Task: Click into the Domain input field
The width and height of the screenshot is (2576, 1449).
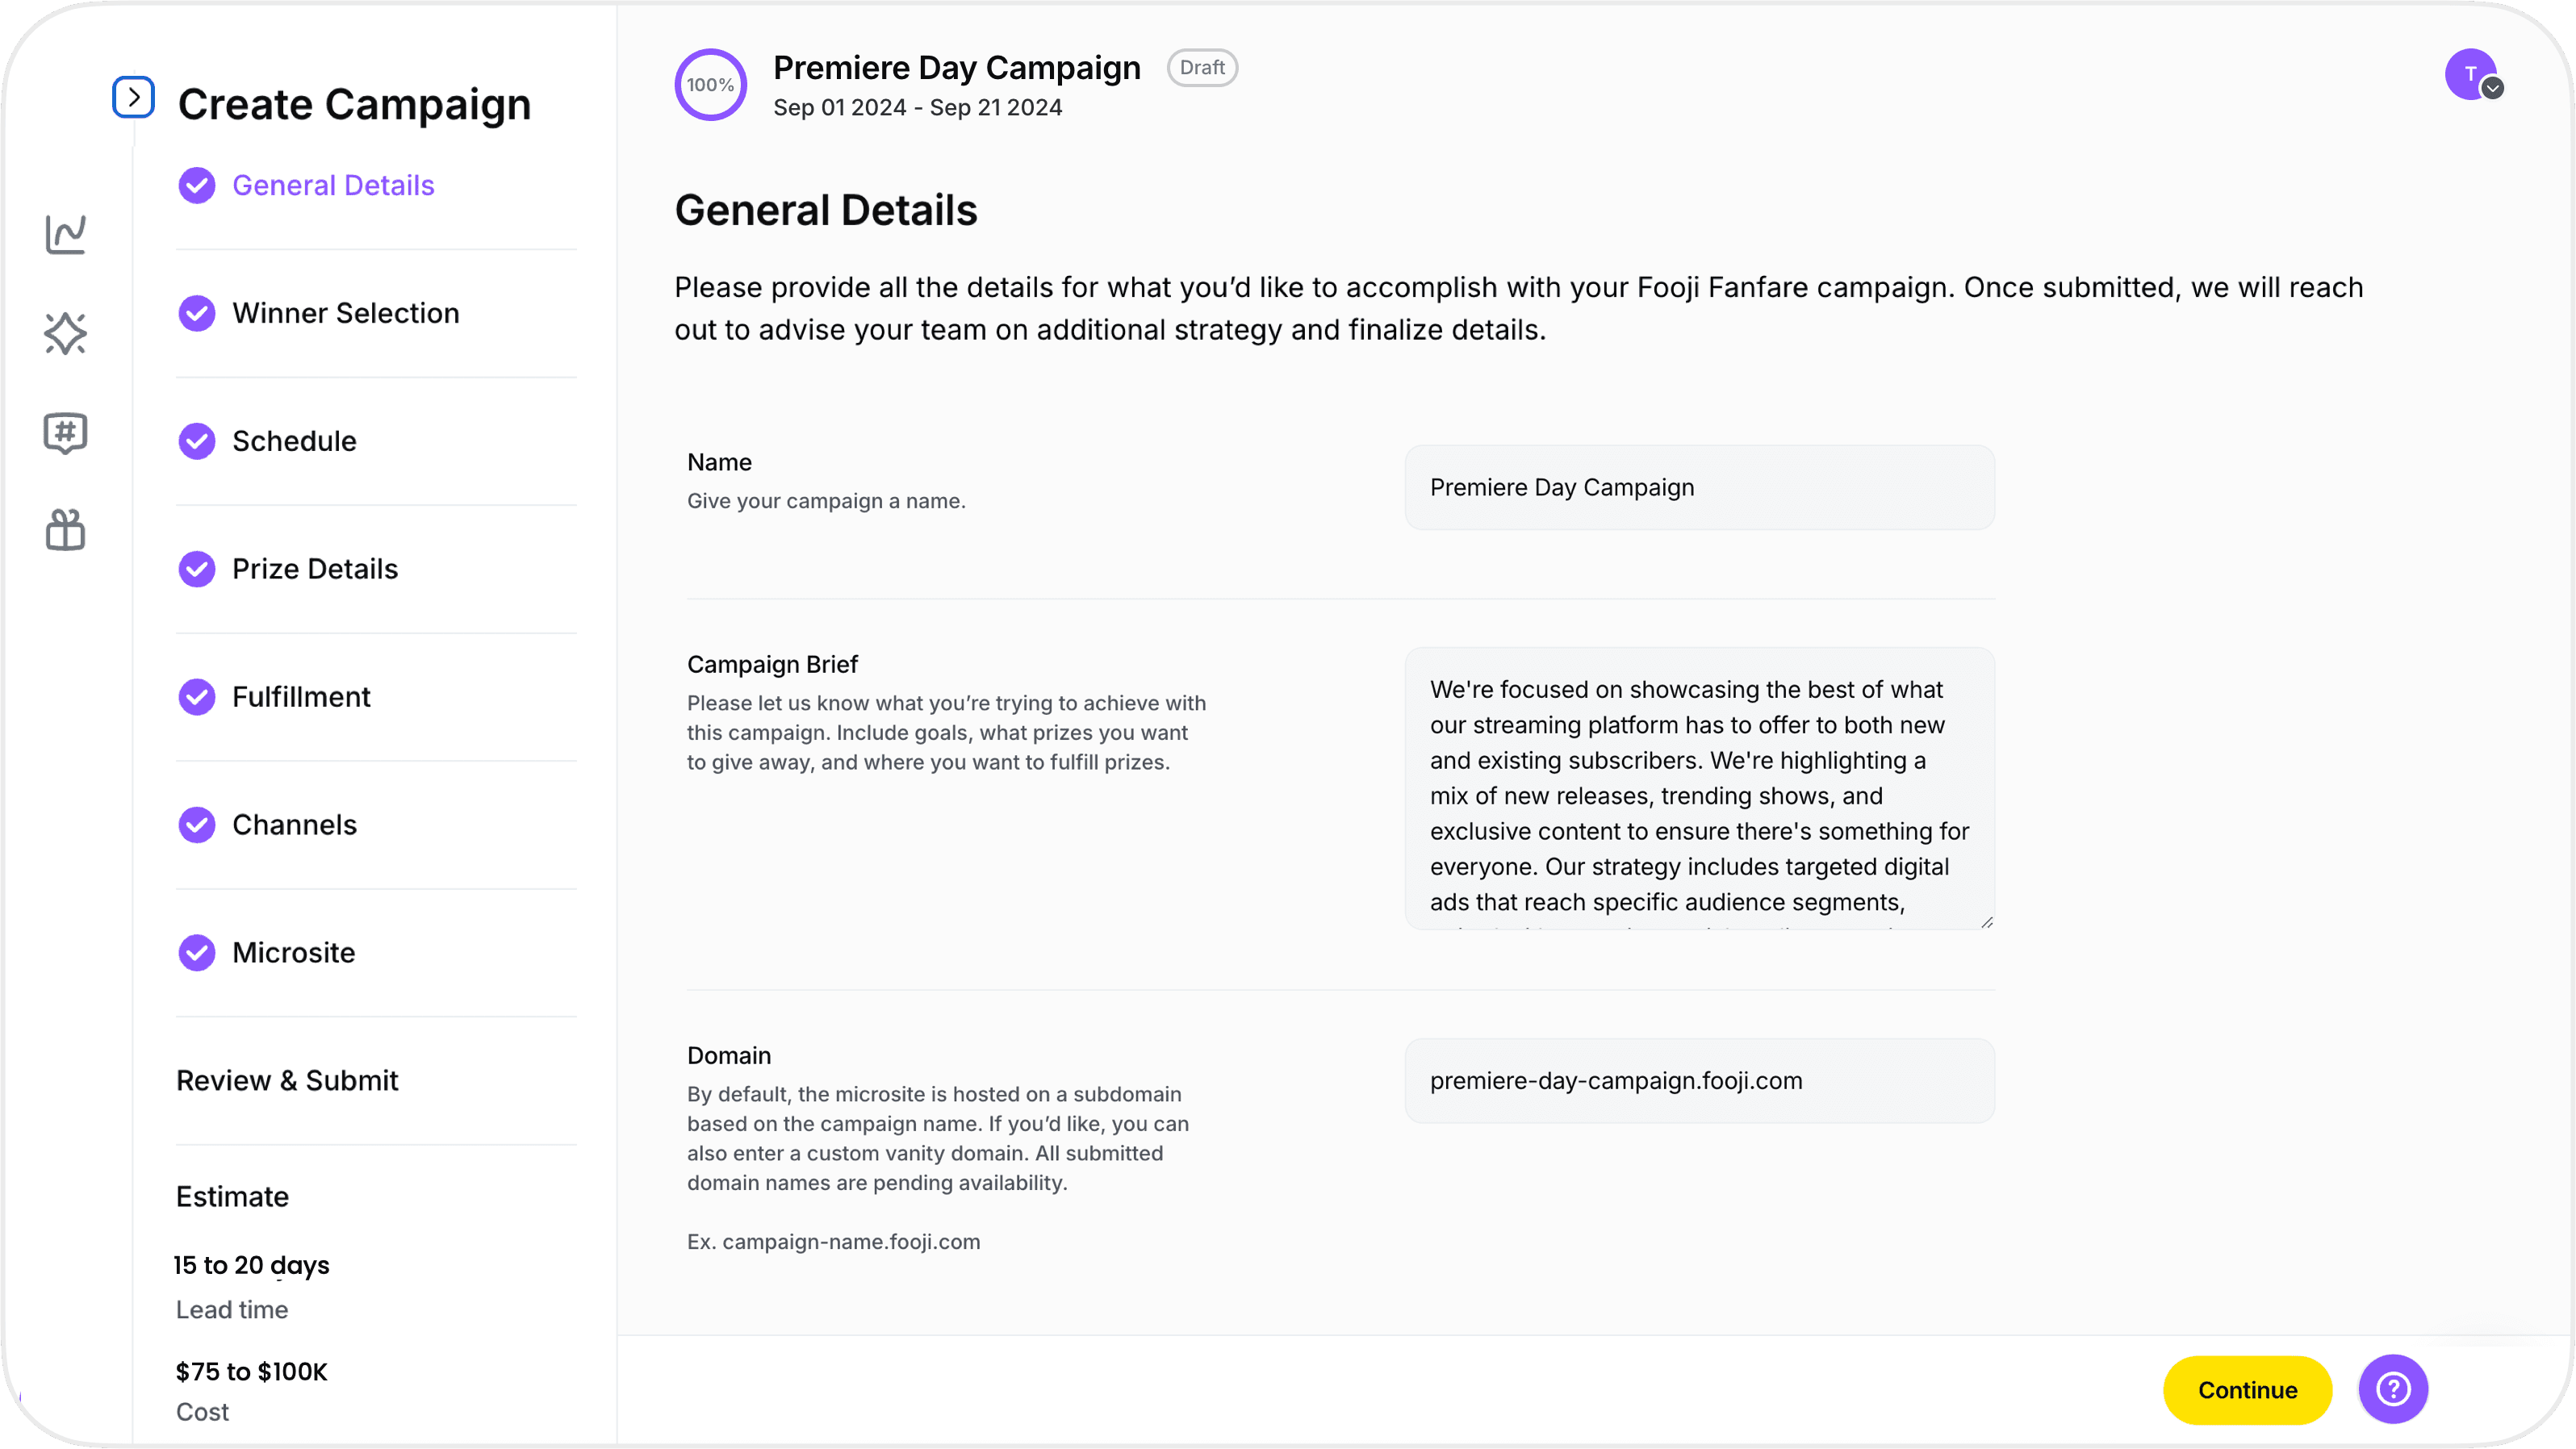Action: (x=1699, y=1081)
